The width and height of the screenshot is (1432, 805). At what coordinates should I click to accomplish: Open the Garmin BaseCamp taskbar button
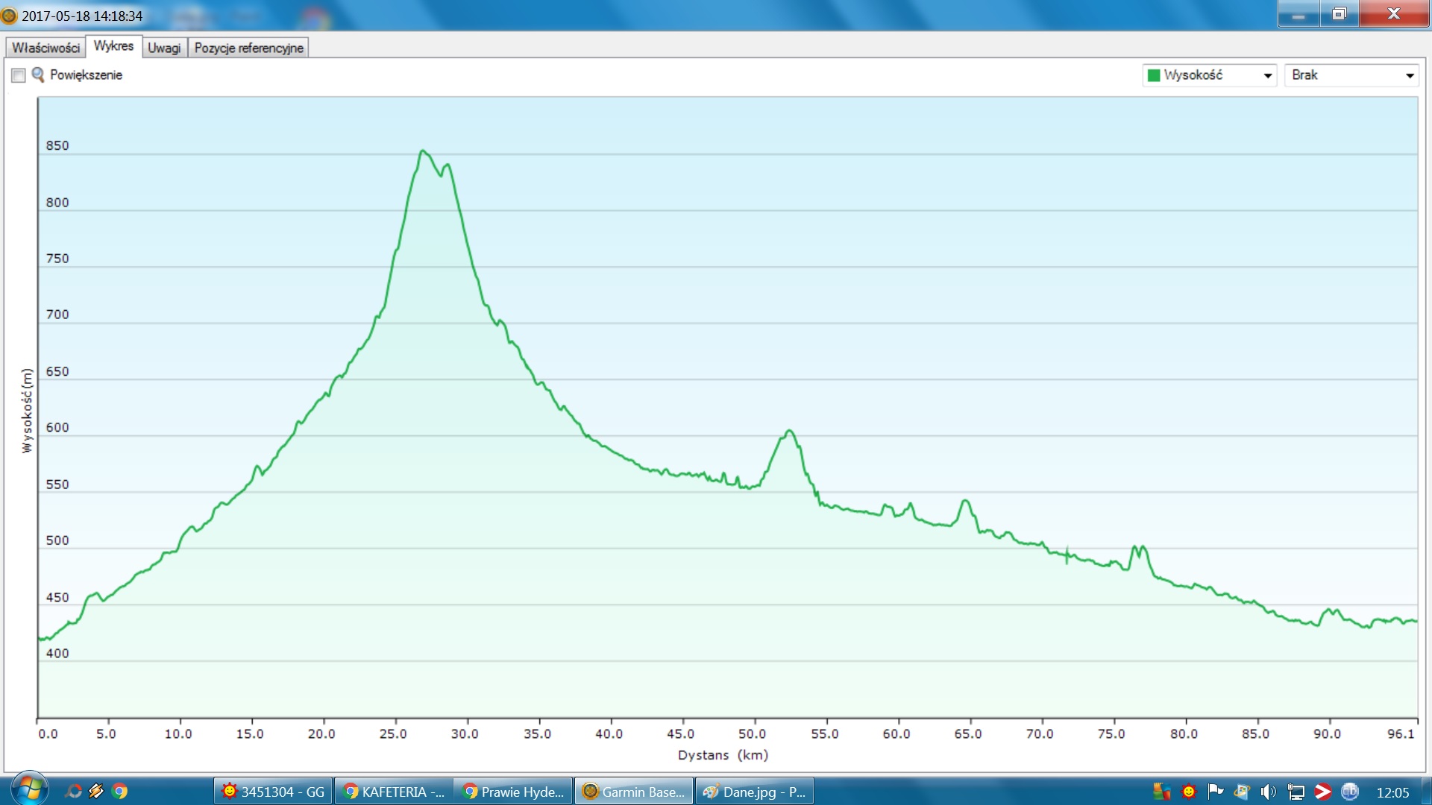(x=634, y=792)
